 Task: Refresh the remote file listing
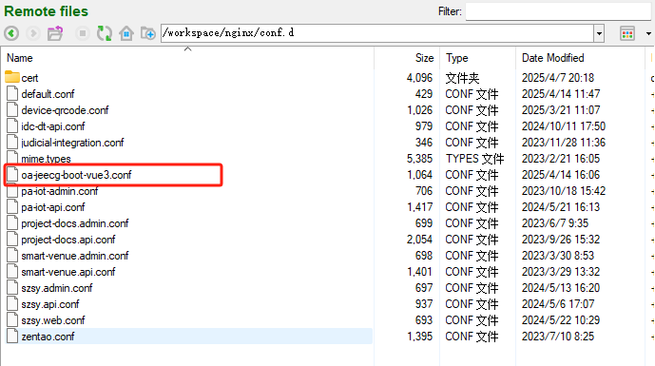[x=104, y=33]
